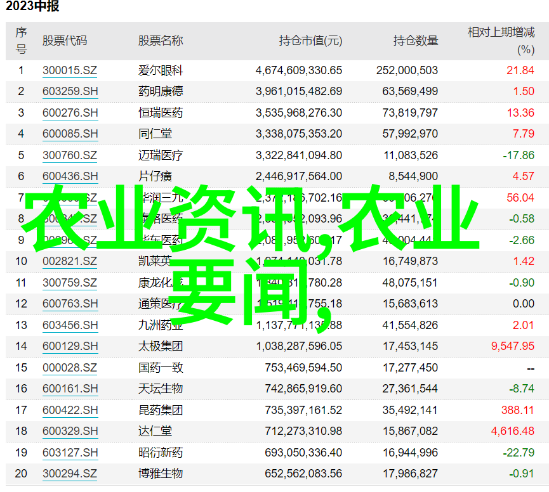549x492 pixels.
Task: Select market value 3,338,075,353.20
Action: click(x=299, y=134)
